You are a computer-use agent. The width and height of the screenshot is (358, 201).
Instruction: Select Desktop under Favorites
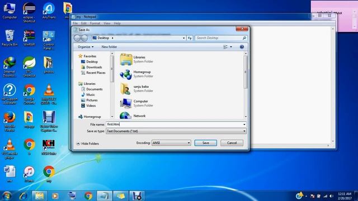tap(89, 62)
